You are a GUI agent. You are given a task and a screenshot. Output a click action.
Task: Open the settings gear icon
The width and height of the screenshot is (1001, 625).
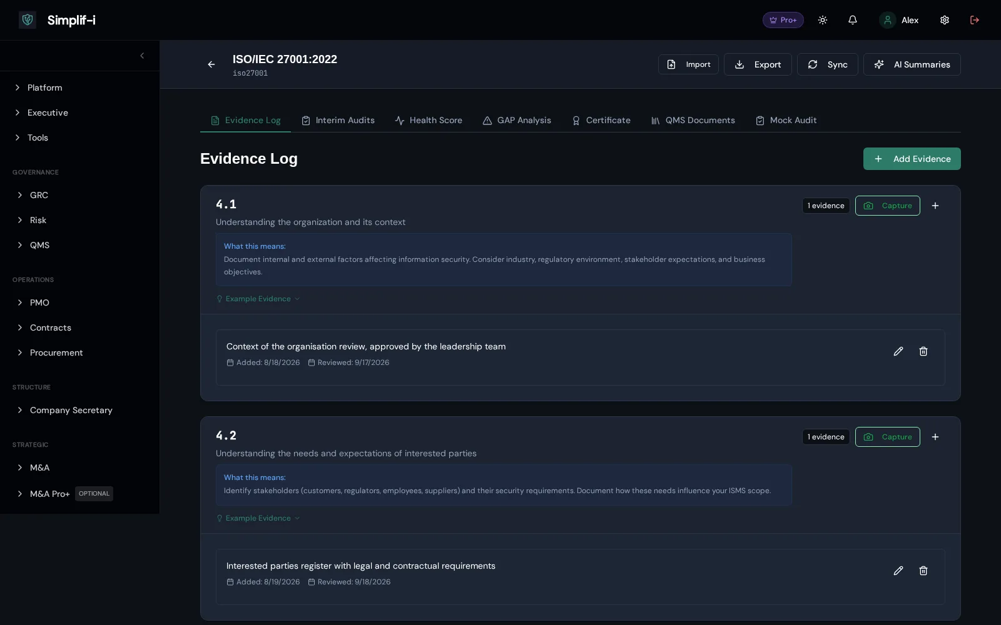[x=945, y=20]
